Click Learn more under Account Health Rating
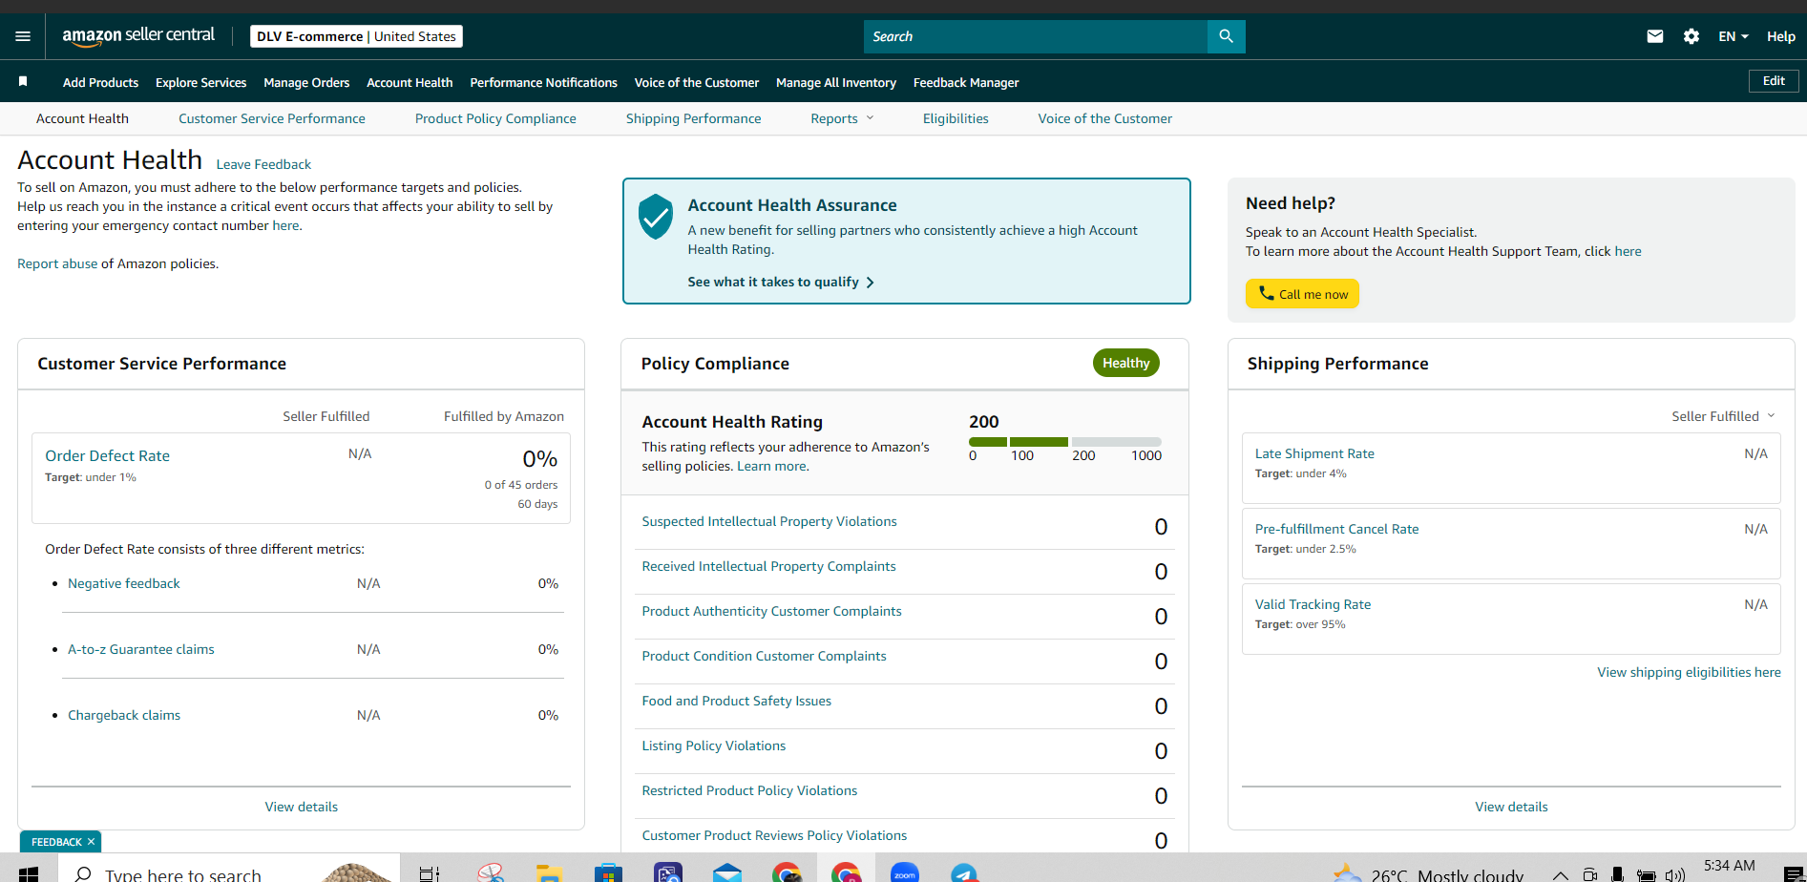The width and height of the screenshot is (1807, 882). 771,466
